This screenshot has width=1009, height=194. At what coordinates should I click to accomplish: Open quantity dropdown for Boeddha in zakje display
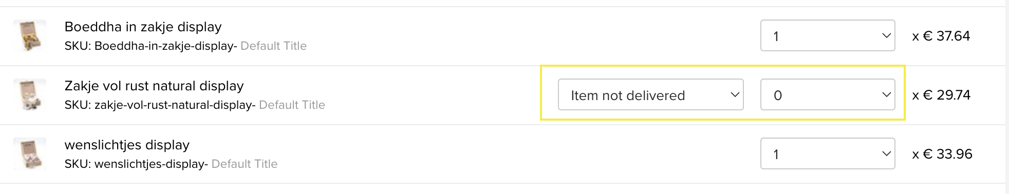pos(828,35)
